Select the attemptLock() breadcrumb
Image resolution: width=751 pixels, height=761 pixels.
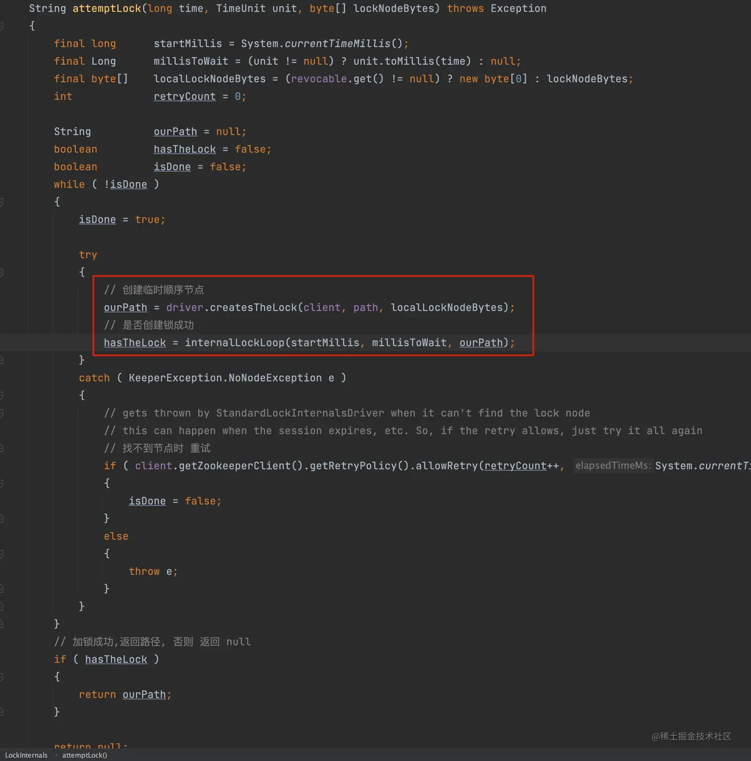tap(84, 755)
